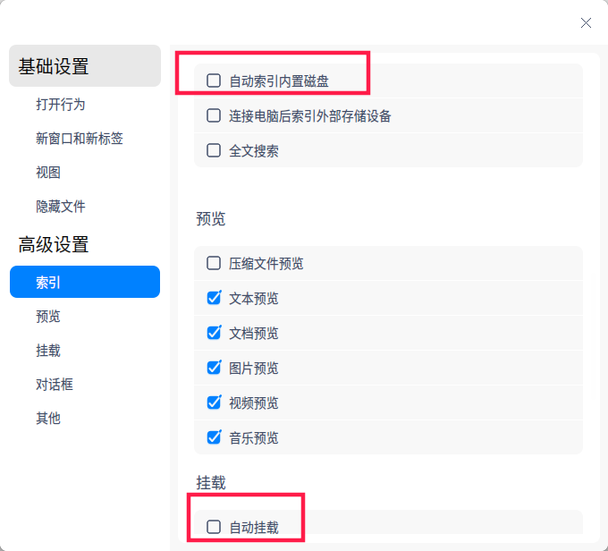Select 隐藏文件 in the sidebar
The width and height of the screenshot is (608, 551).
(x=61, y=207)
